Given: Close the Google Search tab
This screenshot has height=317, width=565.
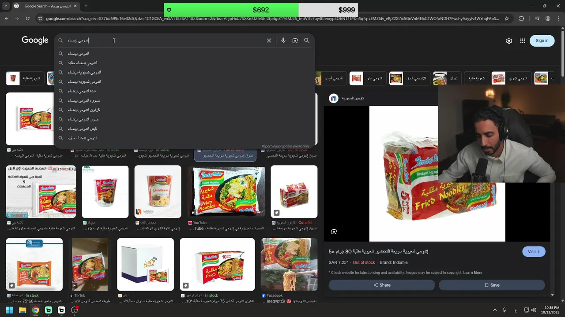Looking at the screenshot, I should point(75,6).
